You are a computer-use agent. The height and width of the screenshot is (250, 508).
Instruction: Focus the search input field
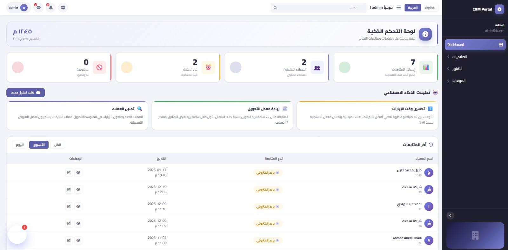(x=318, y=8)
